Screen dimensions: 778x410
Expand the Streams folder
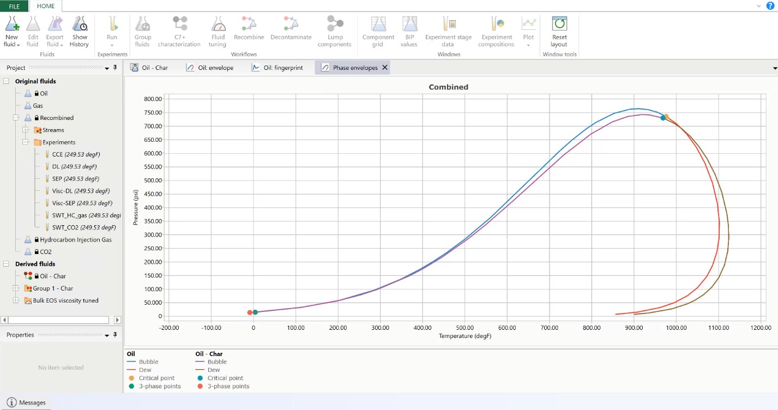coord(25,130)
